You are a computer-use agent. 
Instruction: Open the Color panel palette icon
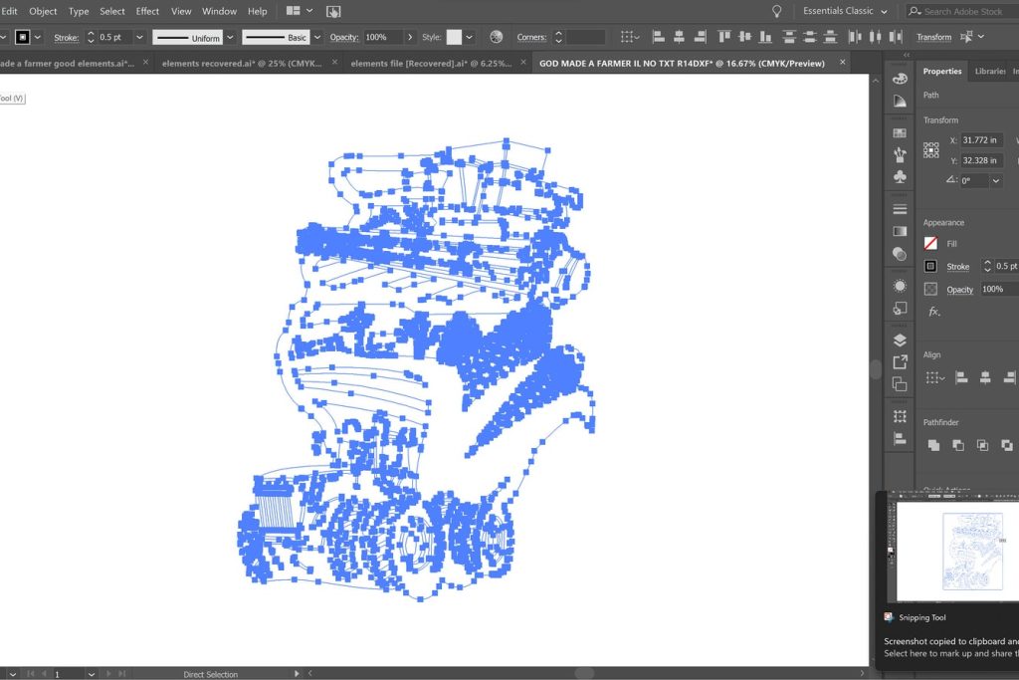click(900, 79)
